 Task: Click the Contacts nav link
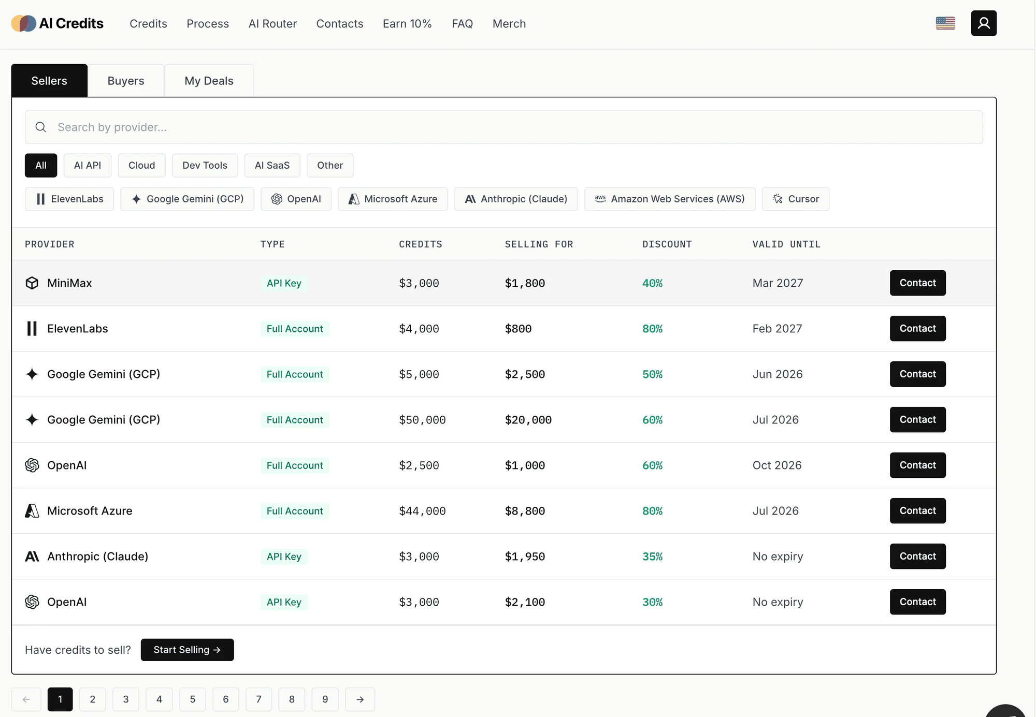pyautogui.click(x=340, y=24)
